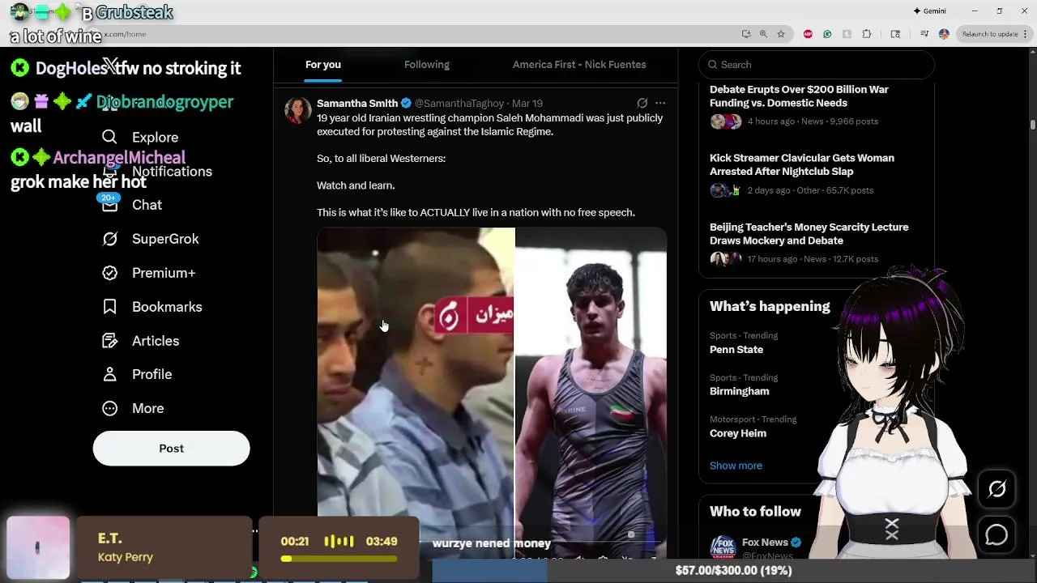The image size is (1037, 583).
Task: Click the zoom magnifier icon in address bar
Action: 763,34
